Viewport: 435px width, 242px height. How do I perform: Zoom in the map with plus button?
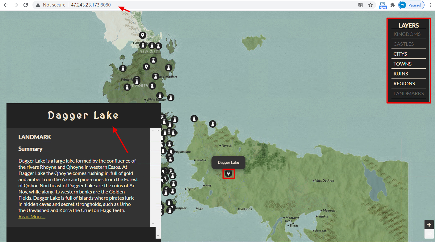429,225
